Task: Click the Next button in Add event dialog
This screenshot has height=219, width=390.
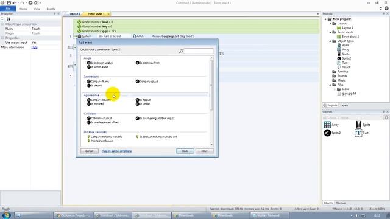Action: tap(205, 151)
